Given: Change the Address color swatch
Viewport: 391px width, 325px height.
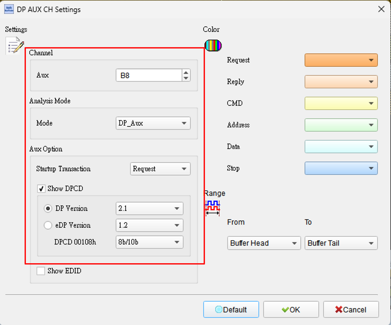Looking at the screenshot, I should pyautogui.click(x=341, y=125).
